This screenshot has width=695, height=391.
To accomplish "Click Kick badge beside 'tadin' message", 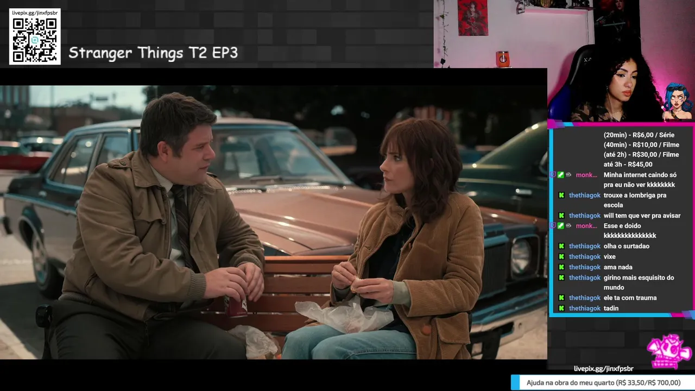I will coord(561,308).
